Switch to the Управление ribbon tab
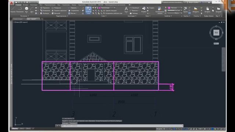 click(x=66, y=5)
